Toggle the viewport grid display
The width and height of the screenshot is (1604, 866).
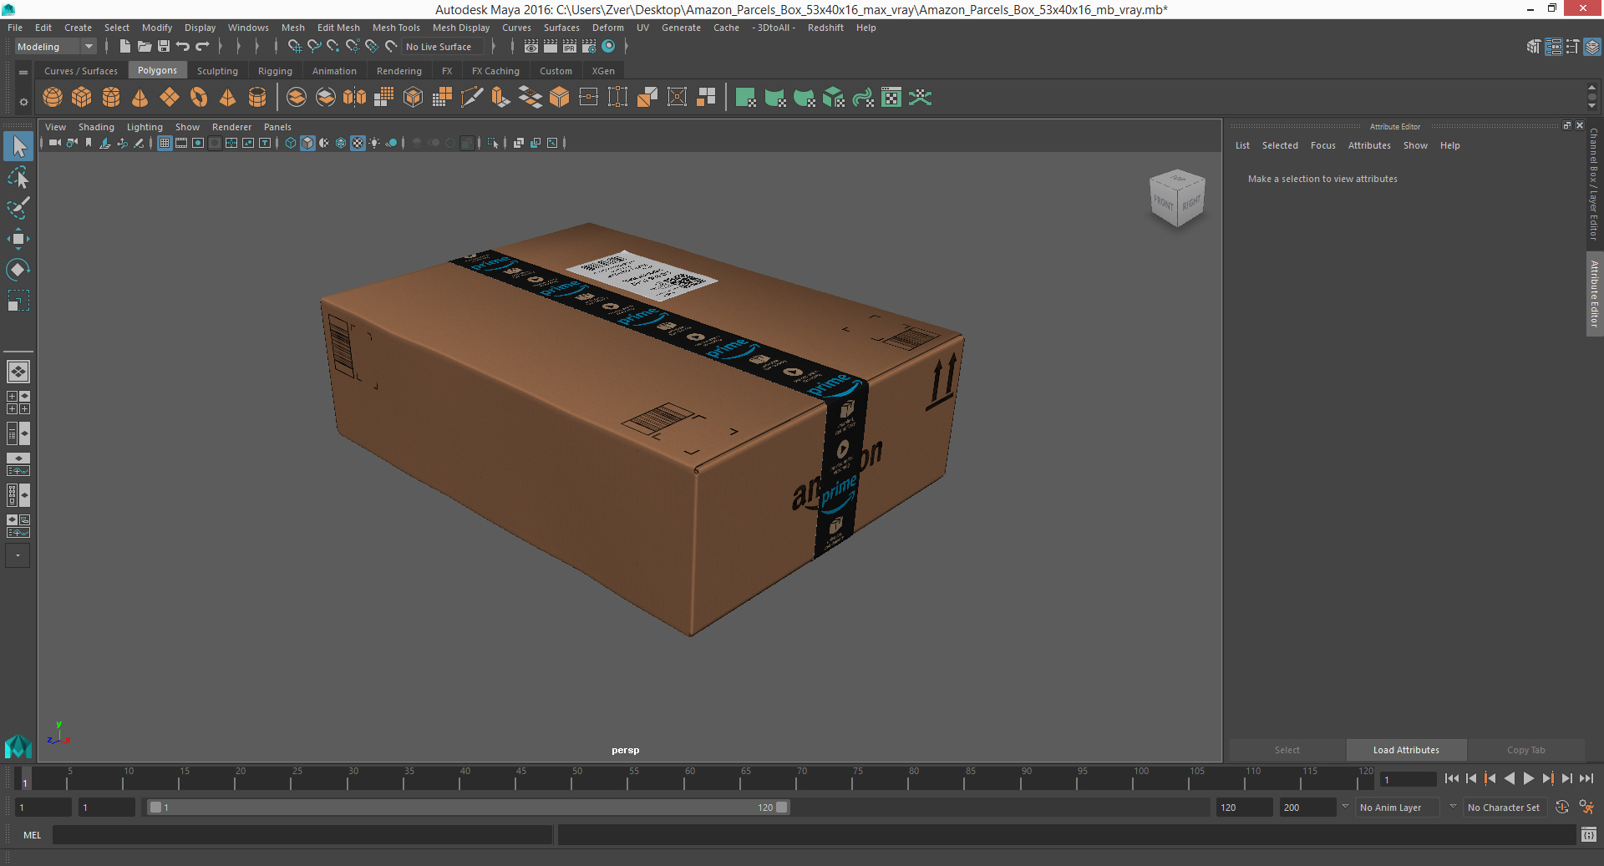click(165, 143)
